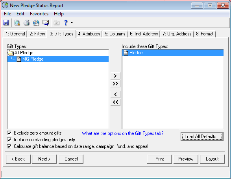Click the blue question mark help icon
Screen dimensions: 231x179
[66, 23]
